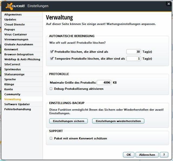Open the Allgemeines settings page
Screen dimensions: 173x161
pyautogui.click(x=22, y=14)
